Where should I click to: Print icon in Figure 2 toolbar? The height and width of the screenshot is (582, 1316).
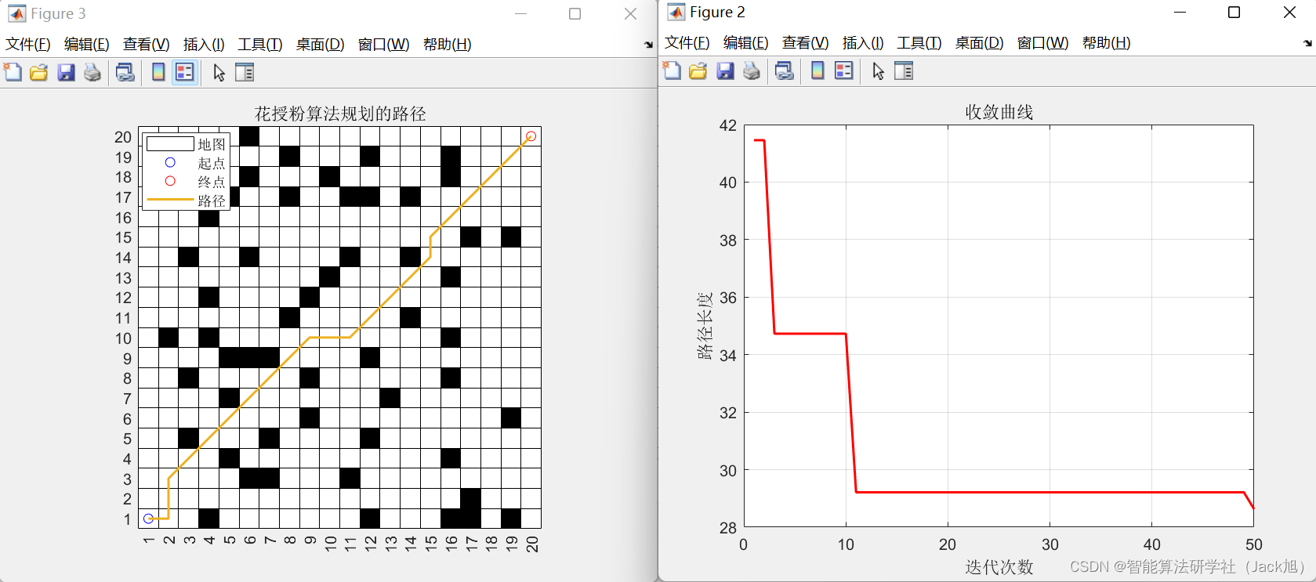coord(752,70)
